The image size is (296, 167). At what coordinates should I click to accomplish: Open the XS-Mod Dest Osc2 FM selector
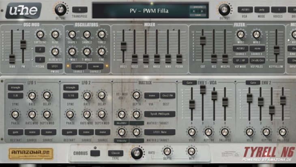point(167,95)
